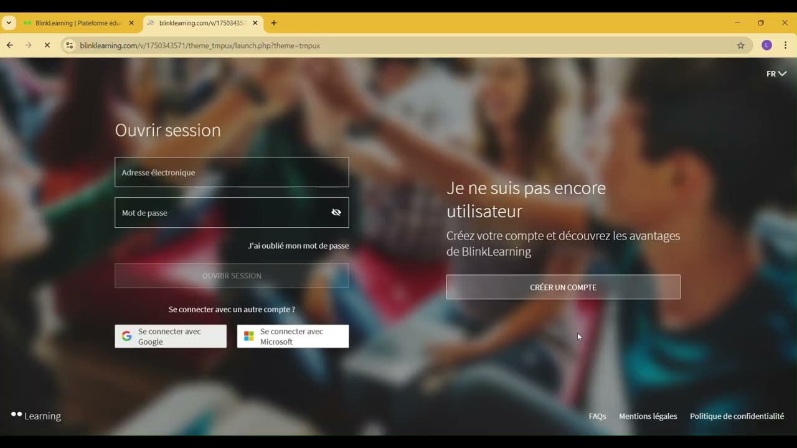Click the BlinkLearning logo in the footer
This screenshot has height=448, width=797.
click(x=36, y=416)
